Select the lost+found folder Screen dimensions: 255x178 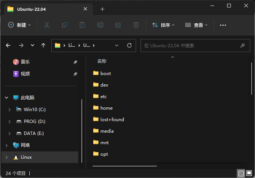[x=112, y=120]
